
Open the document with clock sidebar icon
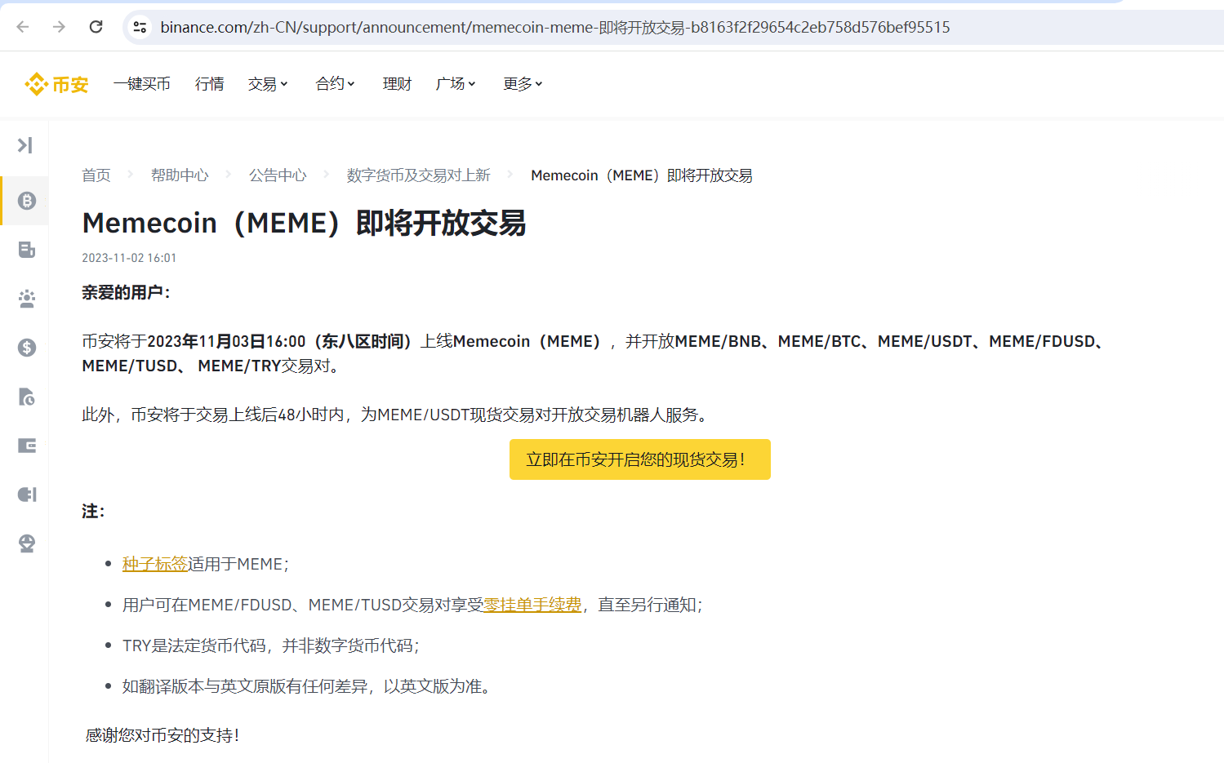[x=27, y=397]
